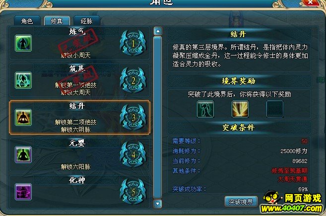
Task: Click the third dark reward slot
Action: pyautogui.click(x=275, y=109)
